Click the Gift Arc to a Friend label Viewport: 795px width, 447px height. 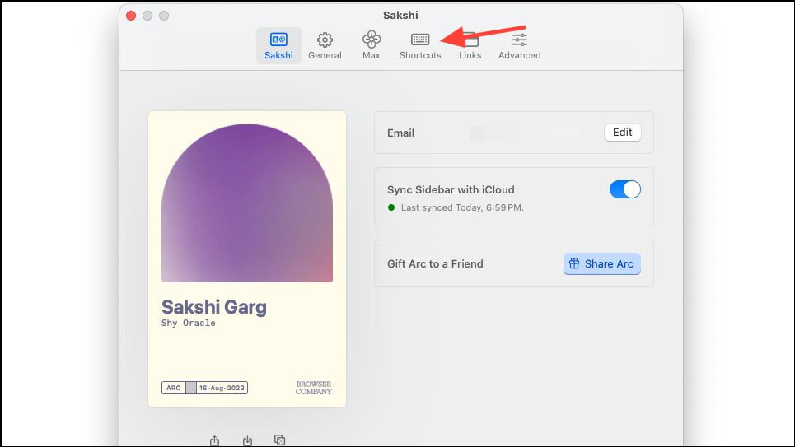tap(435, 263)
